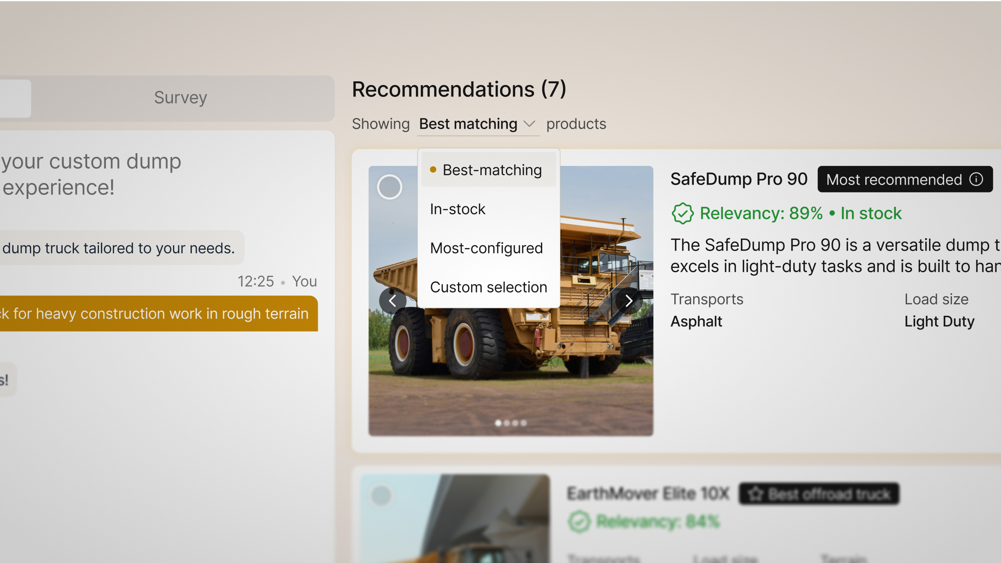Select In-stock from the dropdown menu
Screen dimensions: 1001x563
click(x=458, y=209)
